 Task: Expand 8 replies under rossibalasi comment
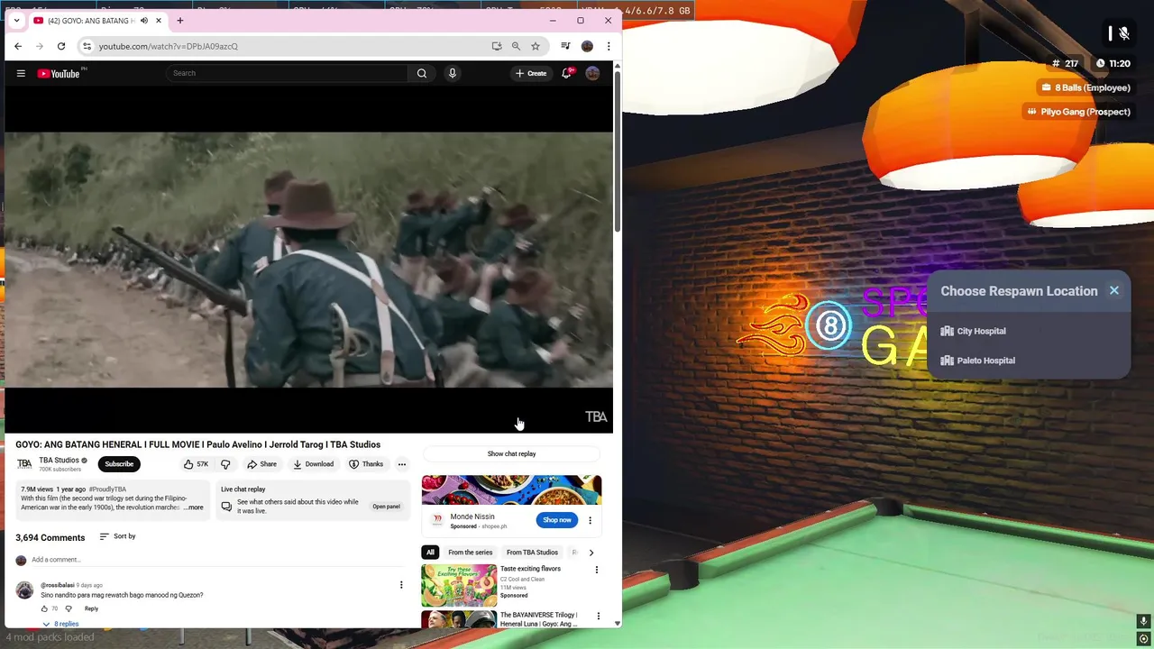pos(60,624)
